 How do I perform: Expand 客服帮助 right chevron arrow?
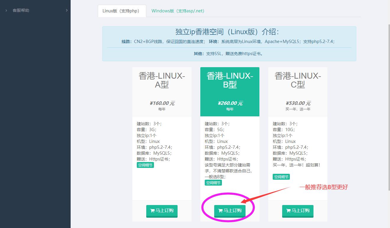pos(67,10)
